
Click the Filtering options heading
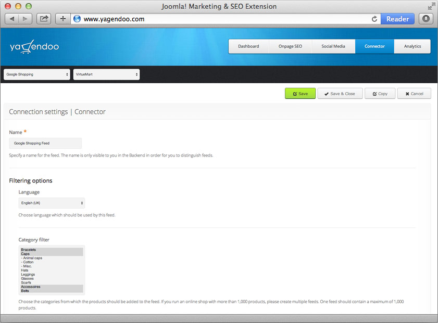pos(31,181)
